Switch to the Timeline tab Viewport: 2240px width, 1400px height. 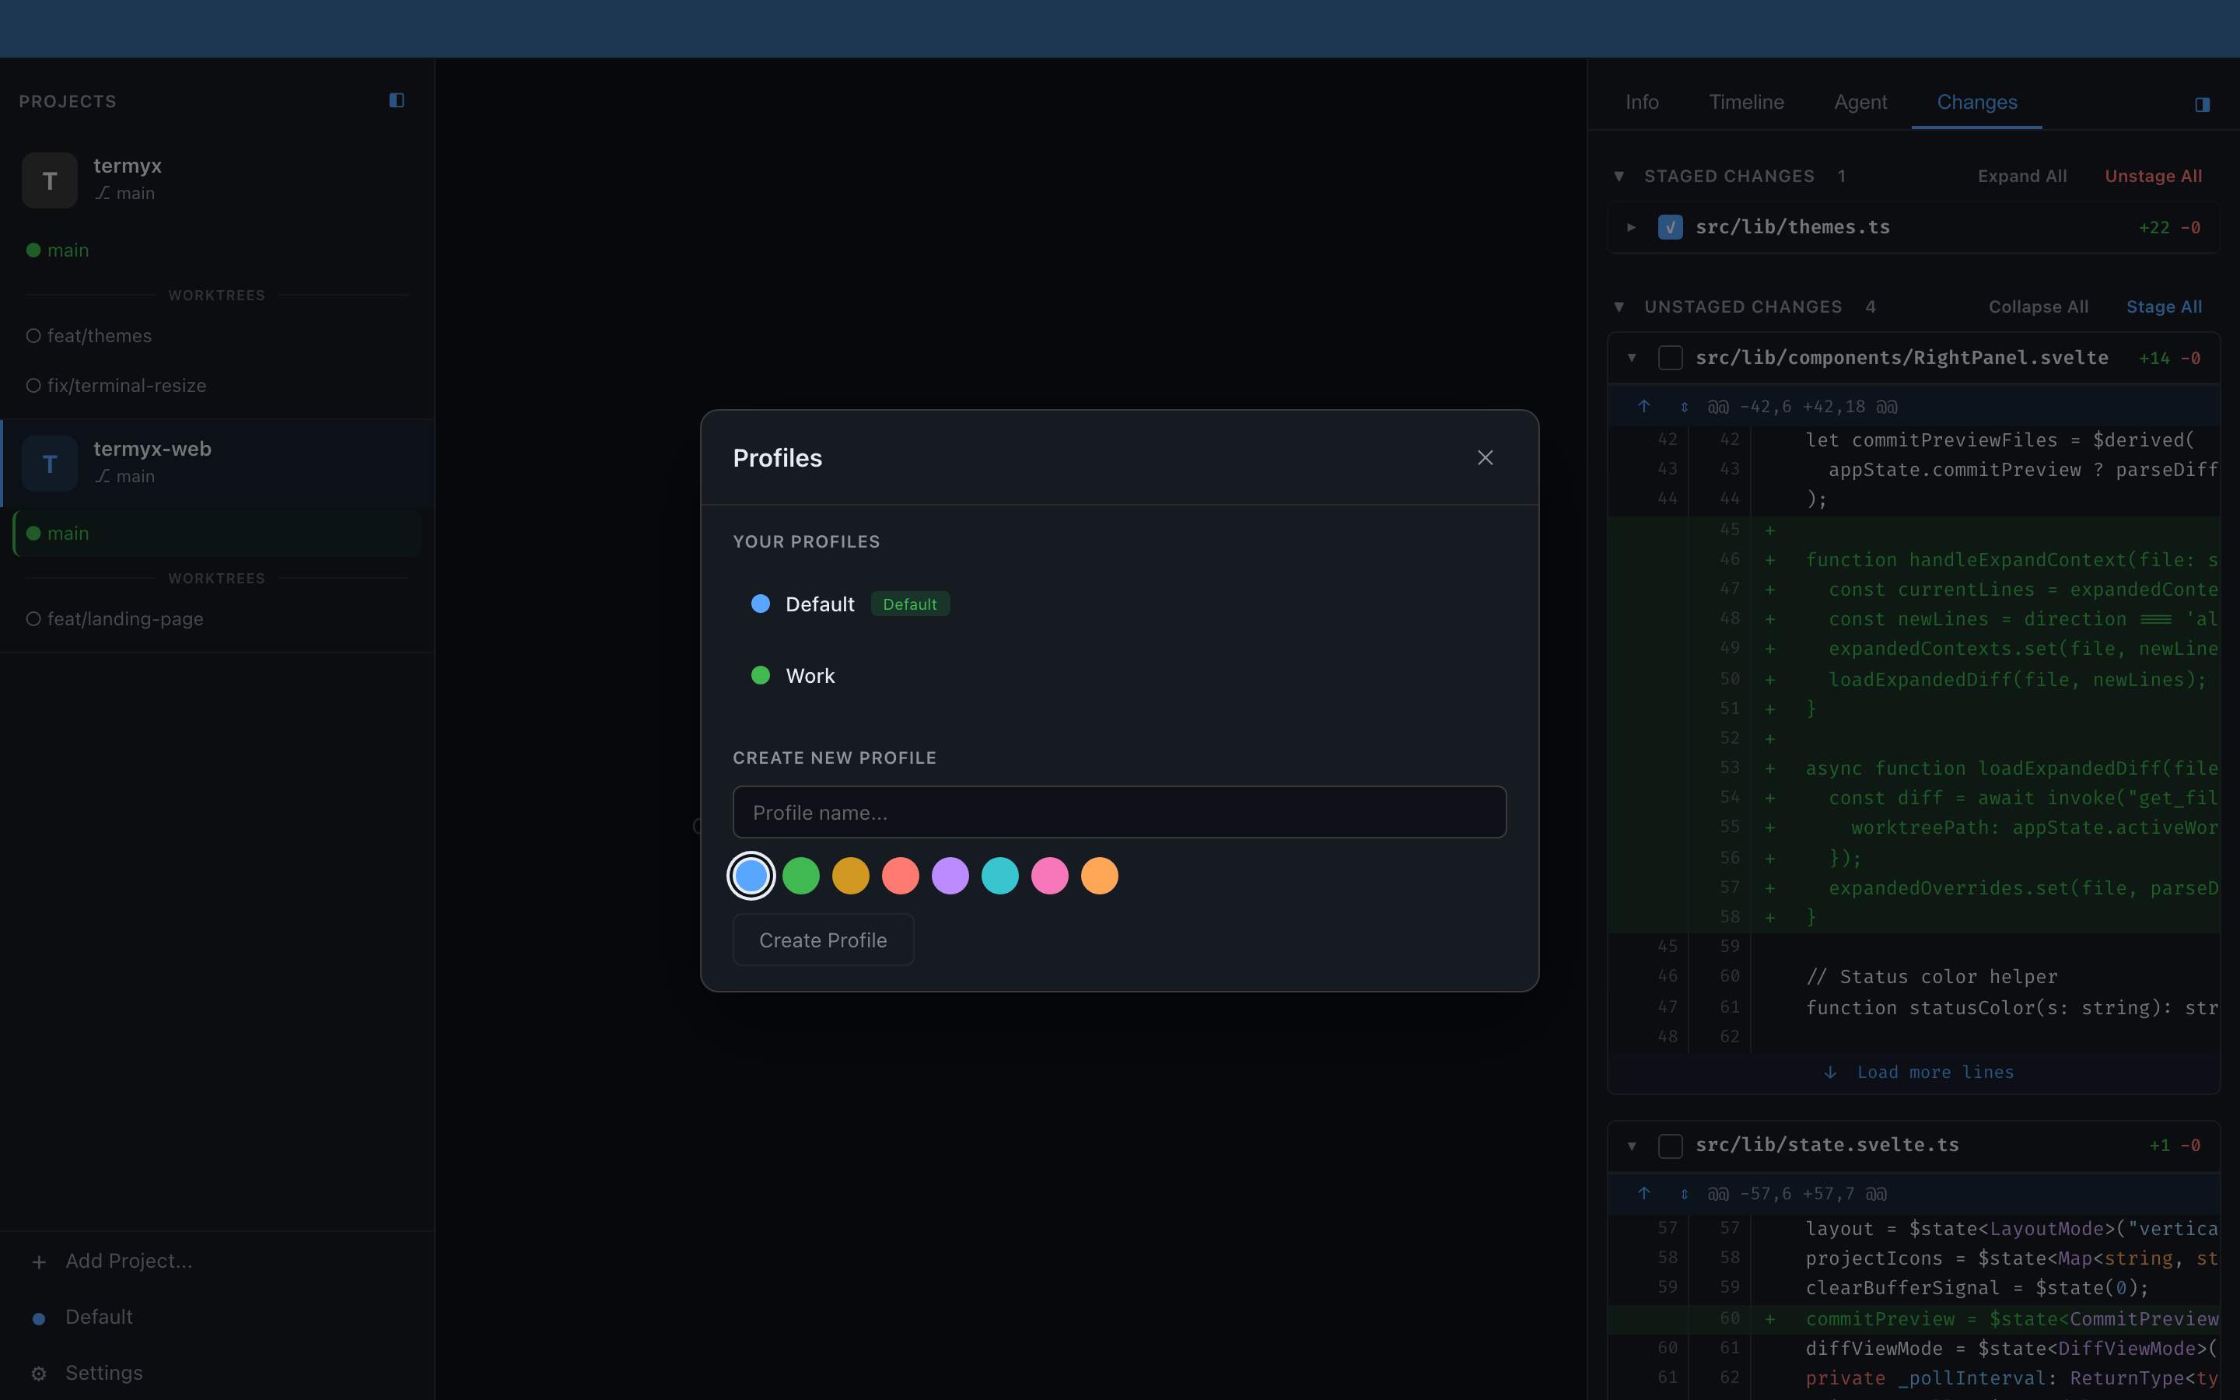1745,102
